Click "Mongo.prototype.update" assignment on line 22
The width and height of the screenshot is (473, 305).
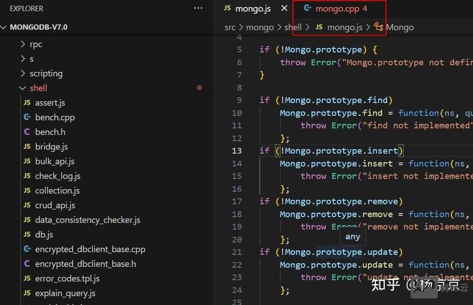pos(336,265)
